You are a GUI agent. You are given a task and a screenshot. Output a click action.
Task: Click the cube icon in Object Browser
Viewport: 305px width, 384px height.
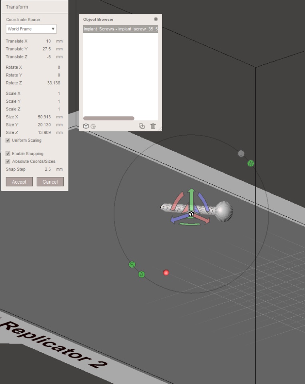(x=86, y=126)
